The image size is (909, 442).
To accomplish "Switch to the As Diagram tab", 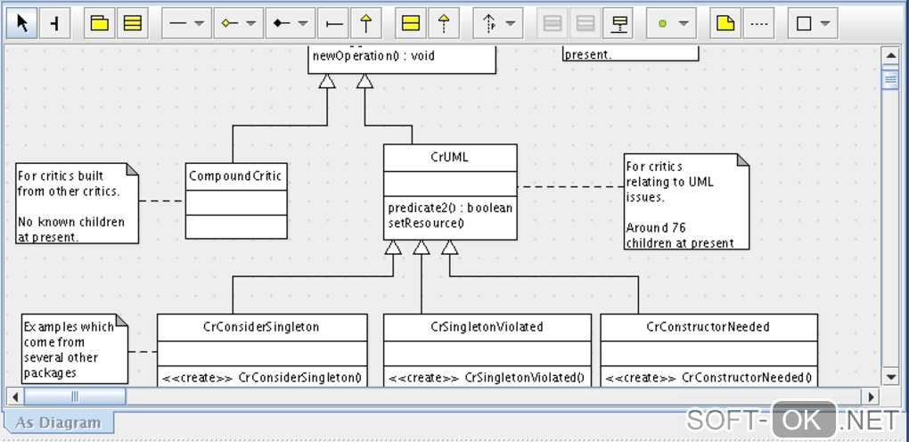I will 57,423.
